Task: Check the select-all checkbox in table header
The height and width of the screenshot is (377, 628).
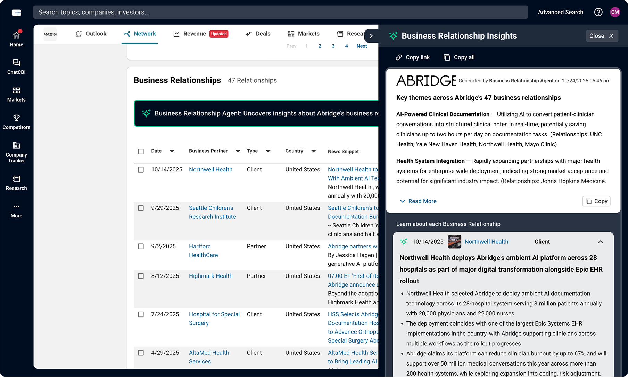Action: coord(141,151)
